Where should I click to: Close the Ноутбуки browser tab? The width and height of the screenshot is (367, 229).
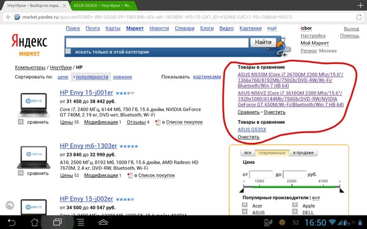coord(65,5)
